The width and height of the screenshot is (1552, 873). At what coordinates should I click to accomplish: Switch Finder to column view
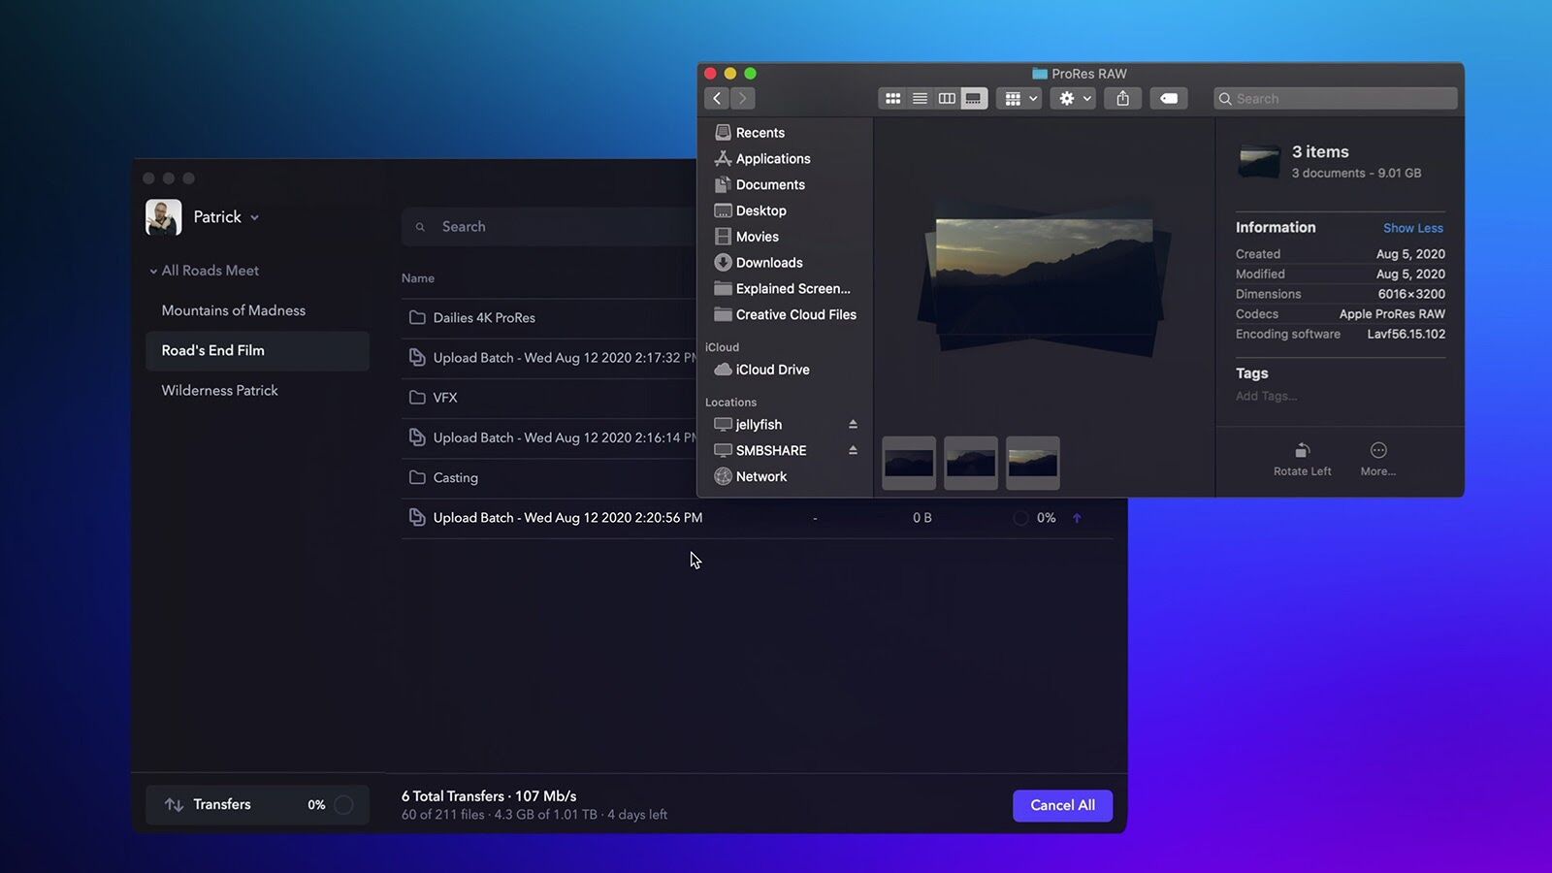coord(947,98)
